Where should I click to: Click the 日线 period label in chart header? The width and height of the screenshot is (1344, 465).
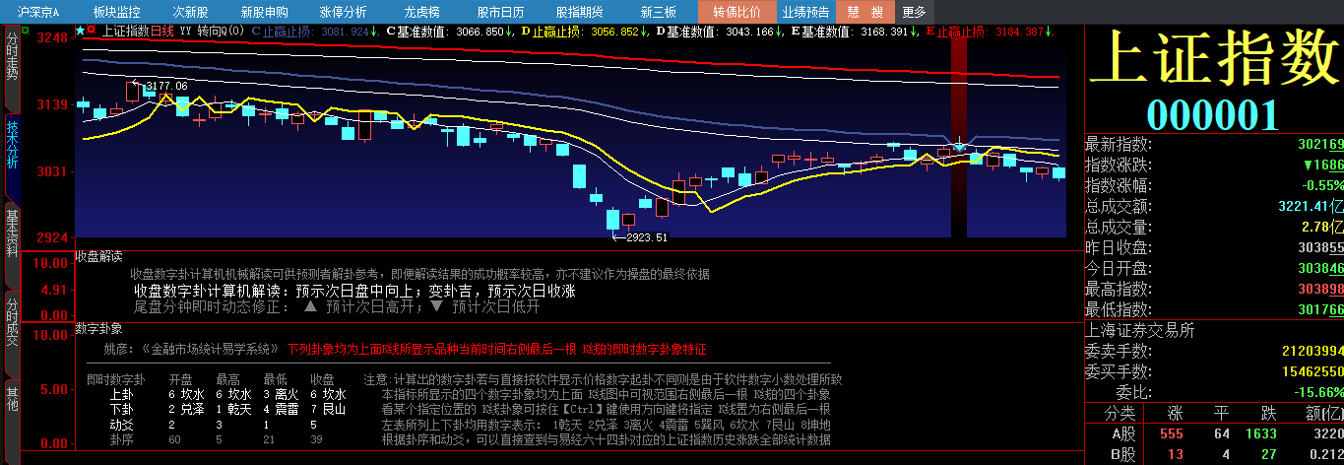coord(161,31)
